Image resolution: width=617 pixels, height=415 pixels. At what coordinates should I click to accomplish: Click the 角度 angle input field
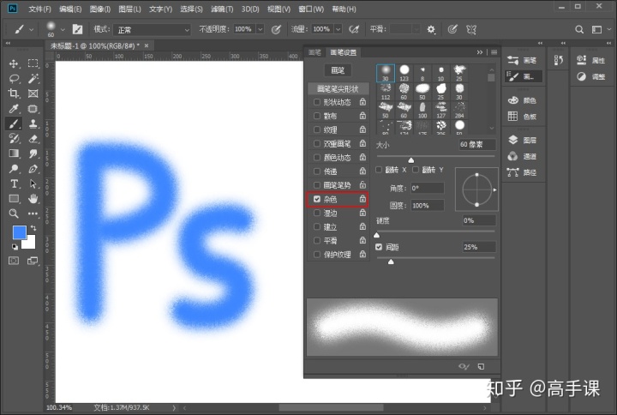coord(428,188)
